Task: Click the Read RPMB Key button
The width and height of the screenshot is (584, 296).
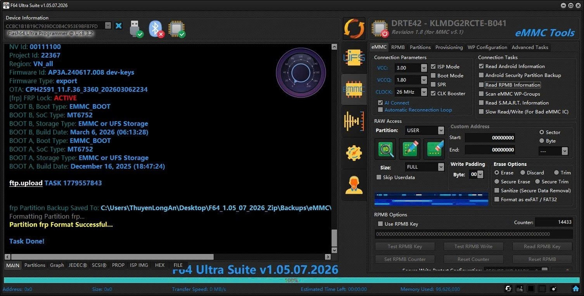Action: pyautogui.click(x=542, y=246)
